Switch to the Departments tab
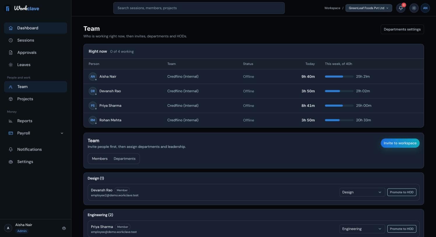 (125, 159)
